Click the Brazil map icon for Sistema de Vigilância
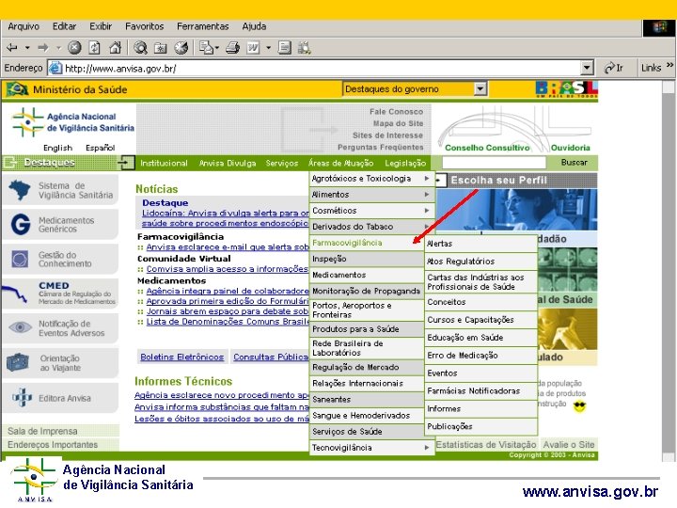This screenshot has width=677, height=508. click(20, 190)
